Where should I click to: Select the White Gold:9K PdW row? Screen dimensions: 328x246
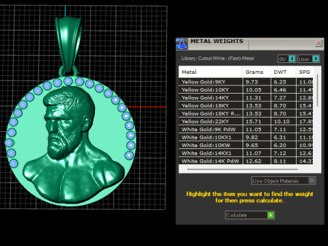[x=246, y=129]
